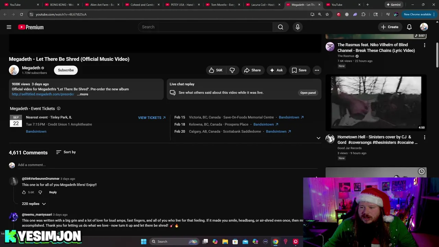
Task: Open Hometown Hell video options menu
Action: [425, 137]
